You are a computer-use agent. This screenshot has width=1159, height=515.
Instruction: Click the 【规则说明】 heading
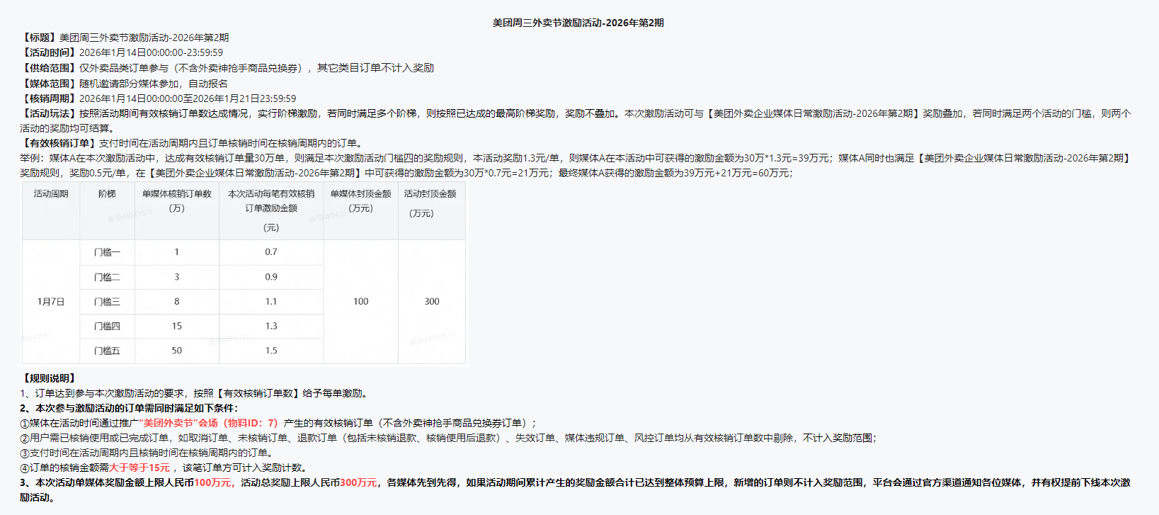50,378
